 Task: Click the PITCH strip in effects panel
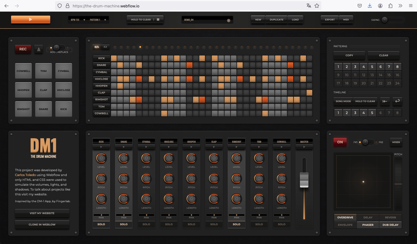[398, 184]
